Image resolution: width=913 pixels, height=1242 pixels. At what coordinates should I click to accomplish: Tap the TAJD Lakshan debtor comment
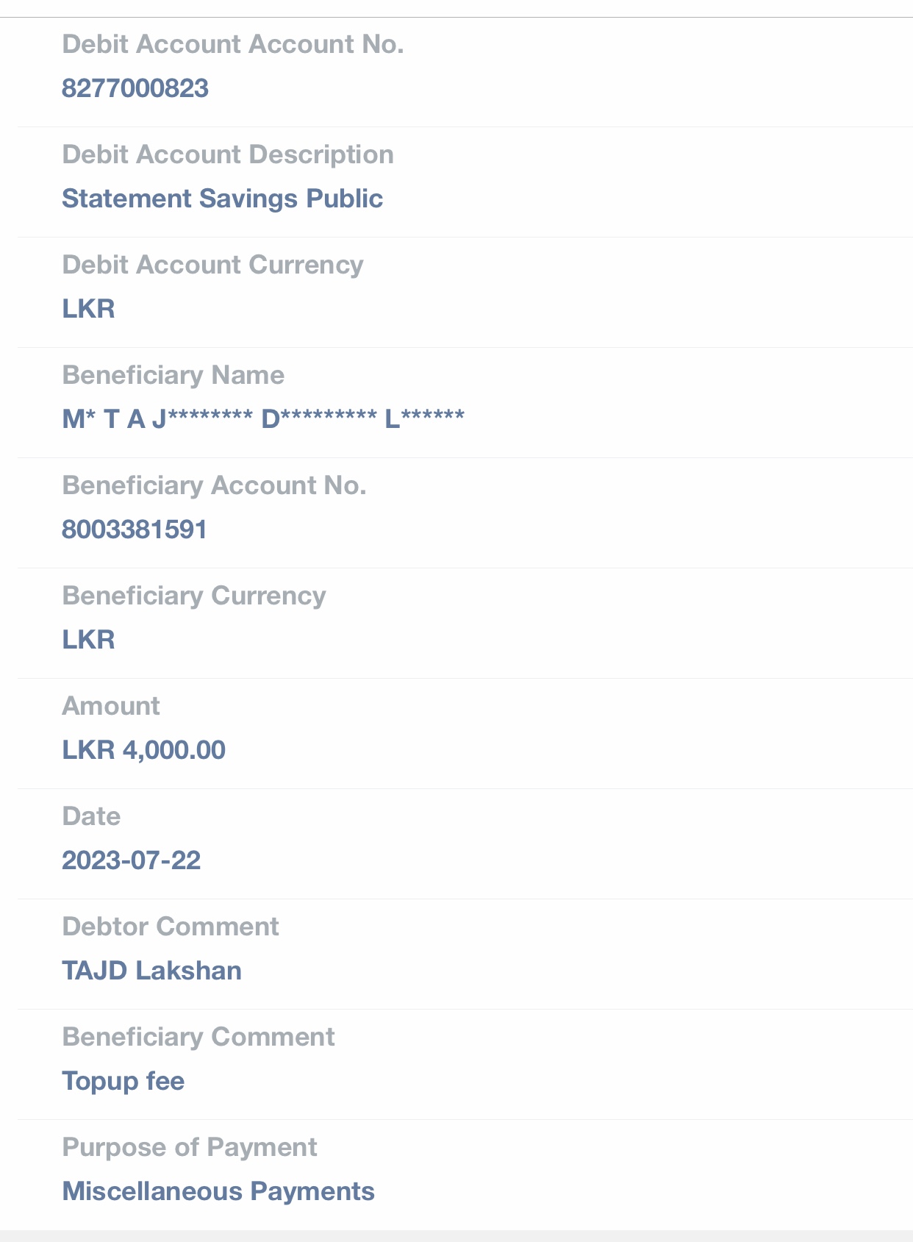click(x=151, y=971)
